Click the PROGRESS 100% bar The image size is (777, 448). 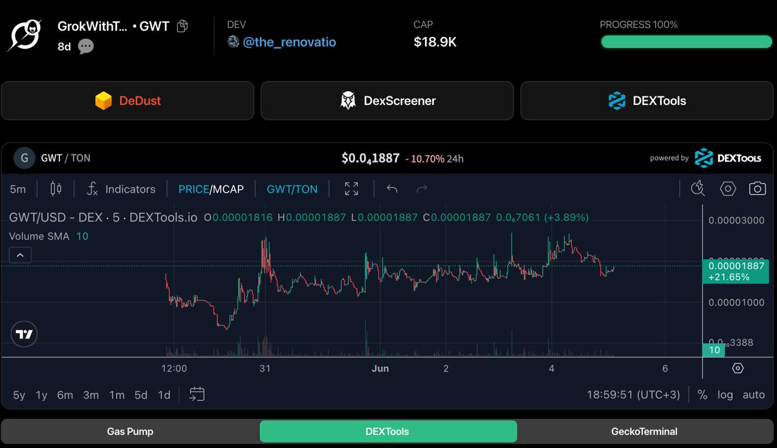point(686,41)
